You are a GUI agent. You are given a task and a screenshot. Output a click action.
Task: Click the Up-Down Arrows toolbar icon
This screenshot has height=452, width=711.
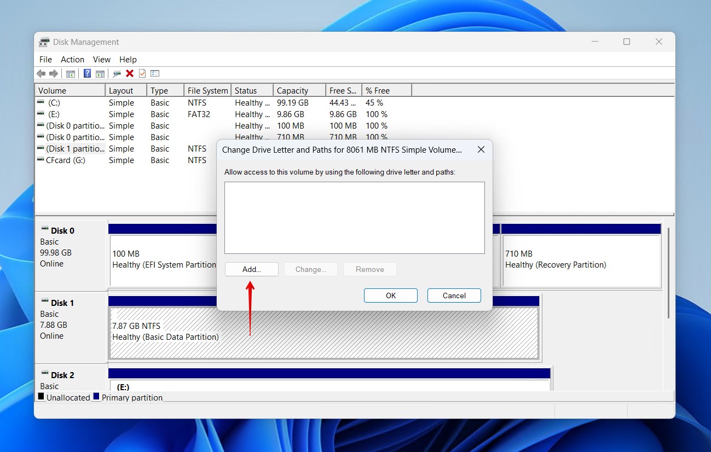[x=155, y=73]
